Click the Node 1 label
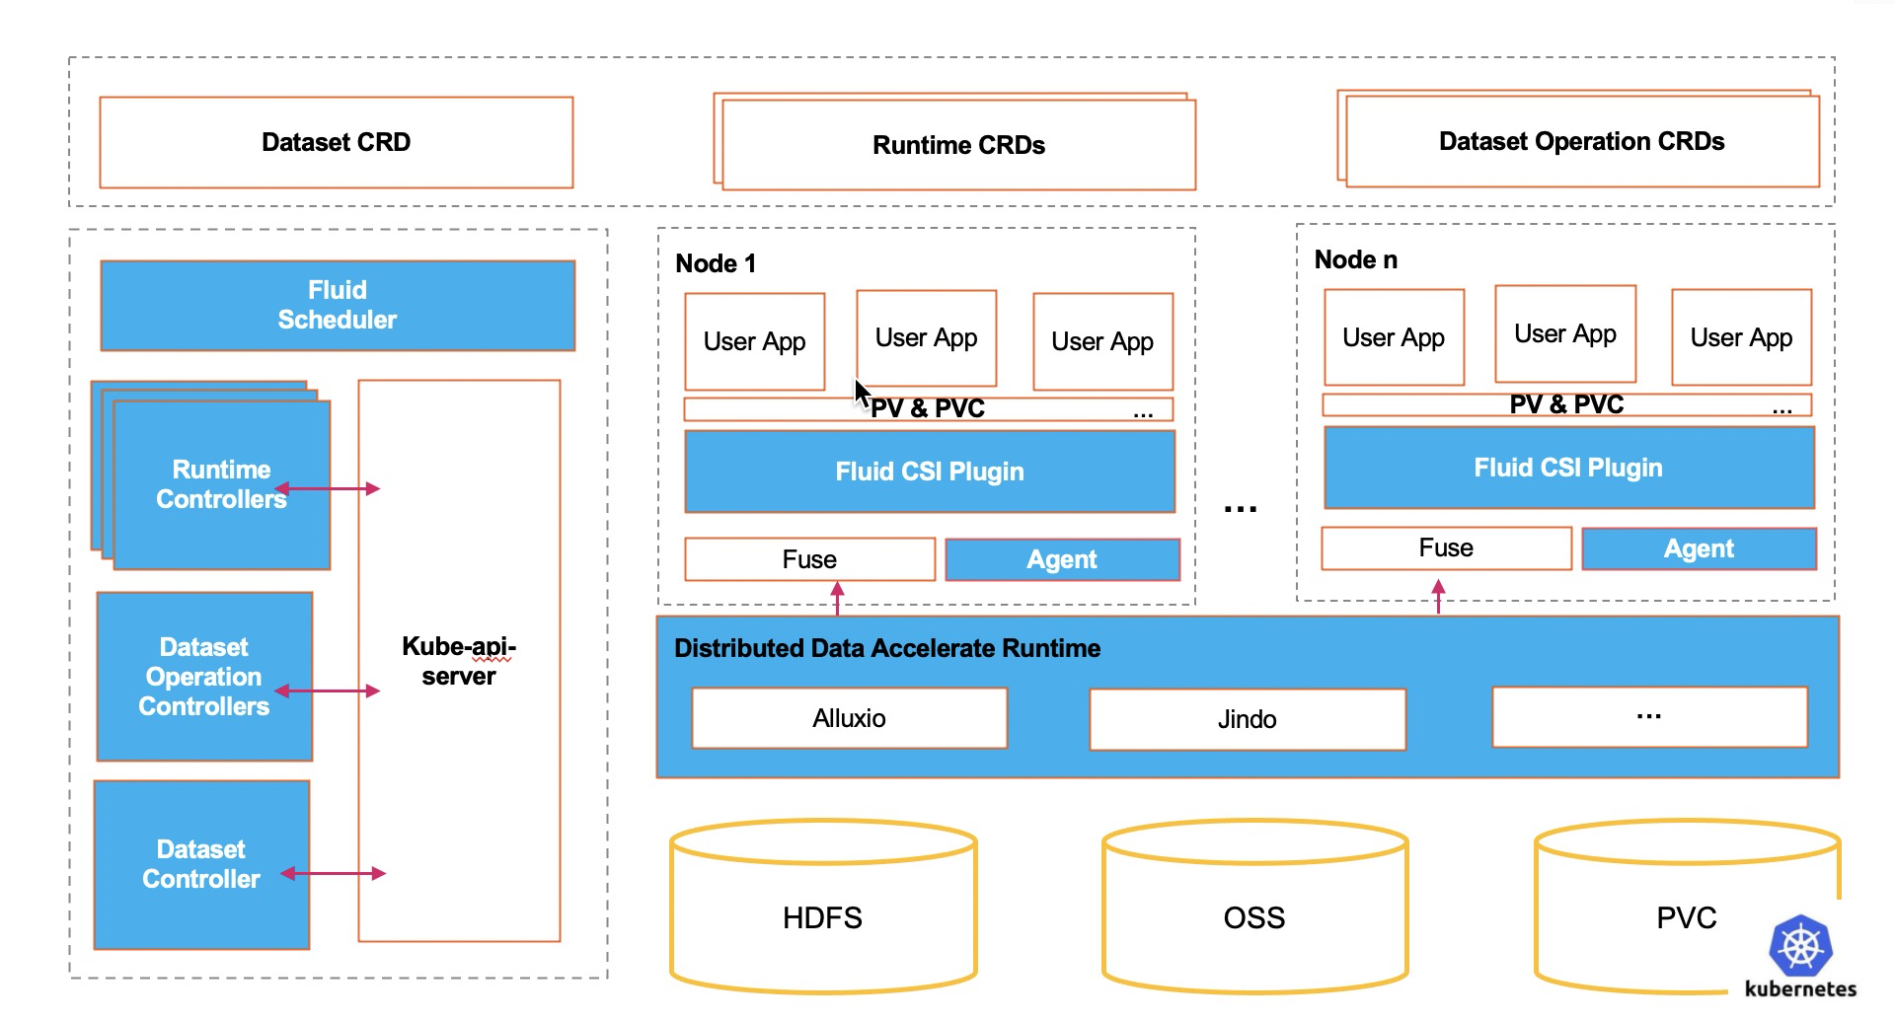Image resolution: width=1895 pixels, height=1020 pixels. pyautogui.click(x=716, y=263)
